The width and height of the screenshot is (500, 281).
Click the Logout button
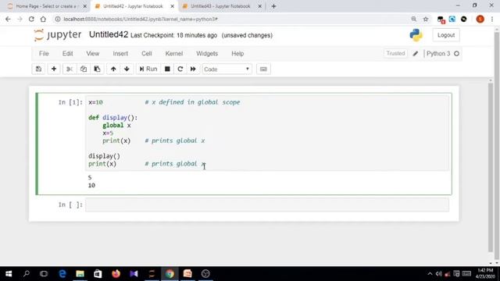pos(446,35)
